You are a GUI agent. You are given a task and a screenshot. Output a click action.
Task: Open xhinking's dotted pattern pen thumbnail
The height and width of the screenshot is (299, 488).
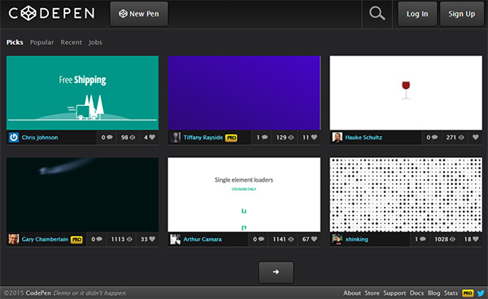(x=406, y=195)
